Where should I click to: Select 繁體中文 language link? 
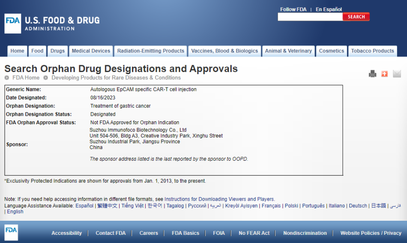(107, 206)
